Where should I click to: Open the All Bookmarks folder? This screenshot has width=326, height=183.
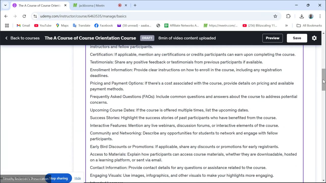tap(309, 25)
